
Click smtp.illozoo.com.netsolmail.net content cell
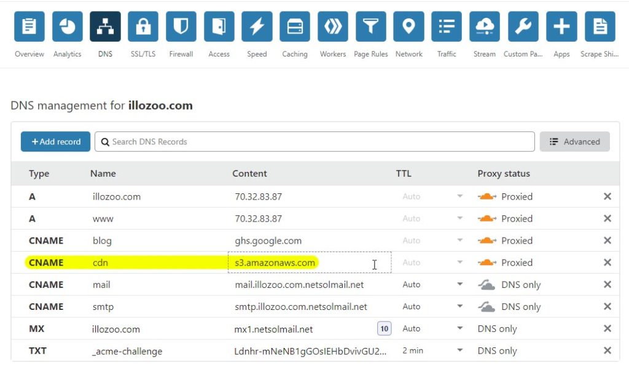point(300,306)
